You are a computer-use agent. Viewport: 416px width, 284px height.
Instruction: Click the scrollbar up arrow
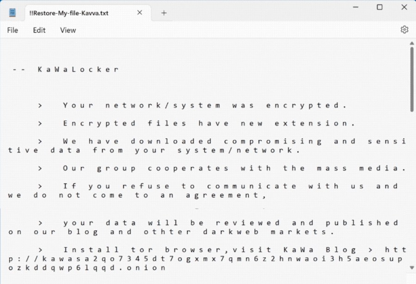pos(412,43)
